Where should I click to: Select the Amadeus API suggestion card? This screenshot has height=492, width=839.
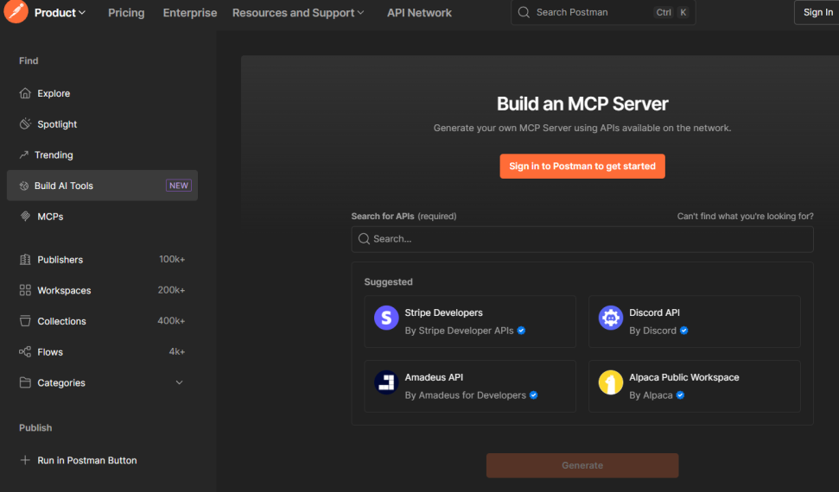(x=470, y=386)
